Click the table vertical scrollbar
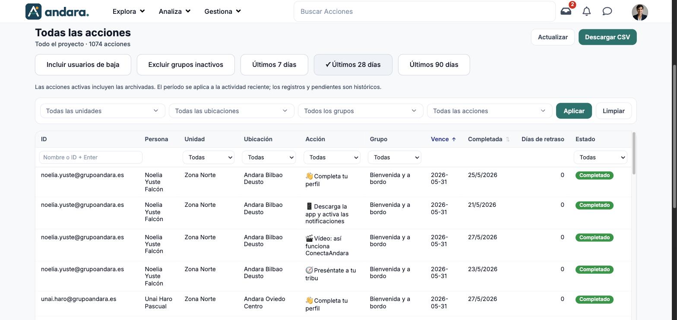Viewport: 677px width, 320px height. (634, 154)
